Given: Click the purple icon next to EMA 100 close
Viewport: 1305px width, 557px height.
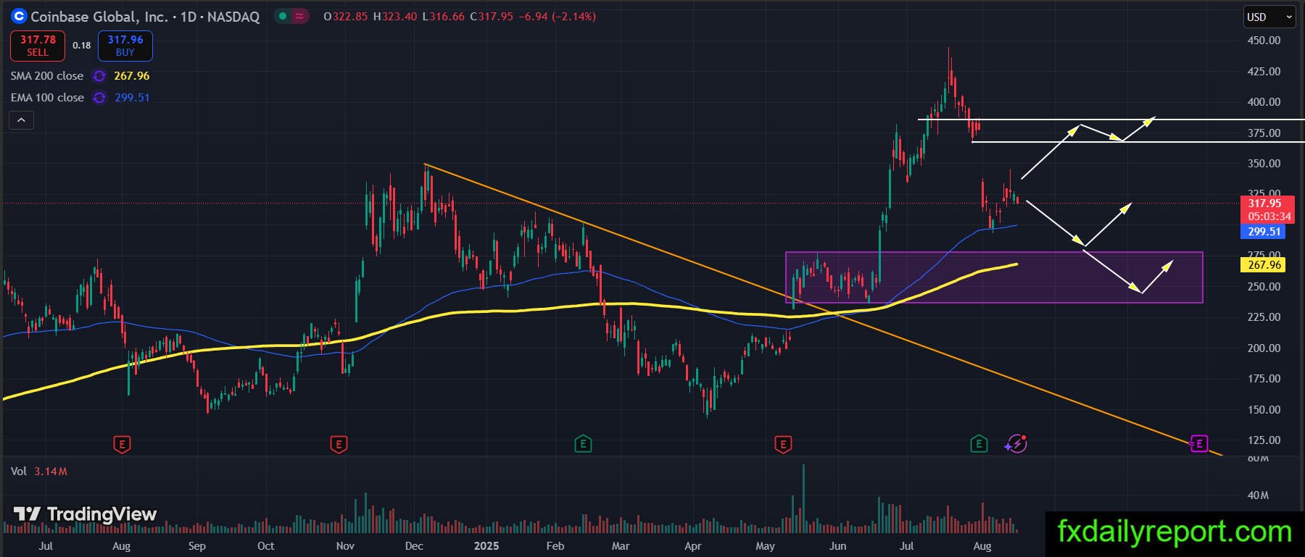Looking at the screenshot, I should tap(99, 98).
